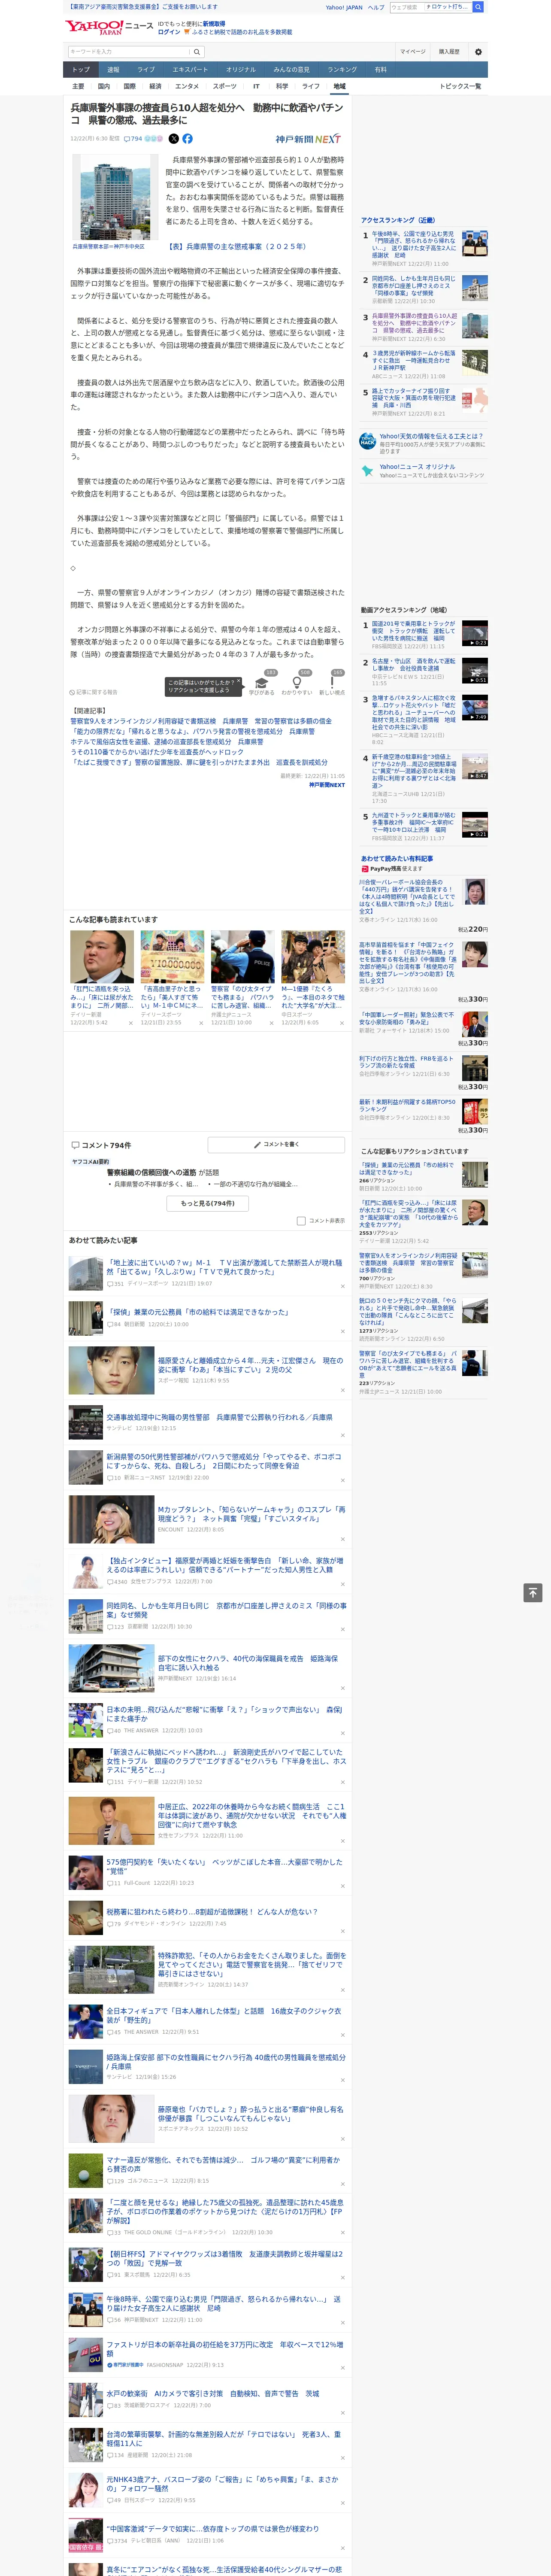The width and height of the screenshot is (551, 2576).
Task: Click the scroll-to-top arrow button
Action: 533,1592
